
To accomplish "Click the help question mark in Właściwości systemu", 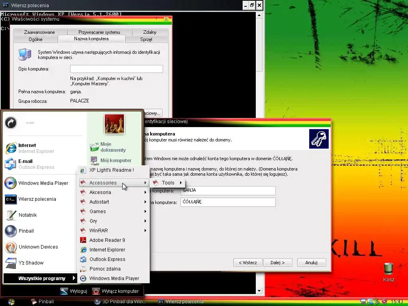I will click(156, 19).
